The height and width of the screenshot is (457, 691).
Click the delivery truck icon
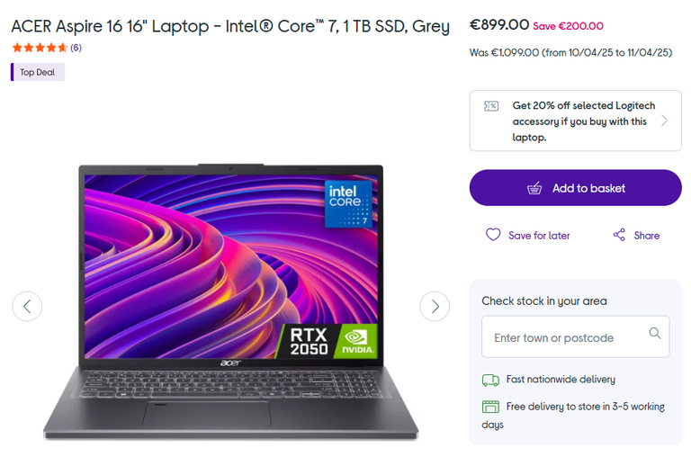pos(490,380)
